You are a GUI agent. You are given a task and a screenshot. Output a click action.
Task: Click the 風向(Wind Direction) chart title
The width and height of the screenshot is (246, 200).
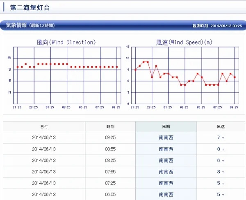click(x=66, y=42)
